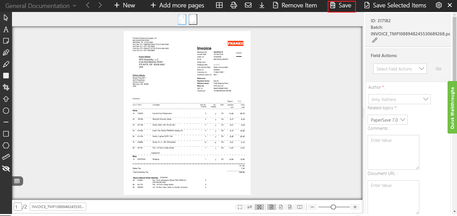Expand the Author dropdown showing Amy, Kathens
The image size is (457, 216).
click(x=399, y=99)
